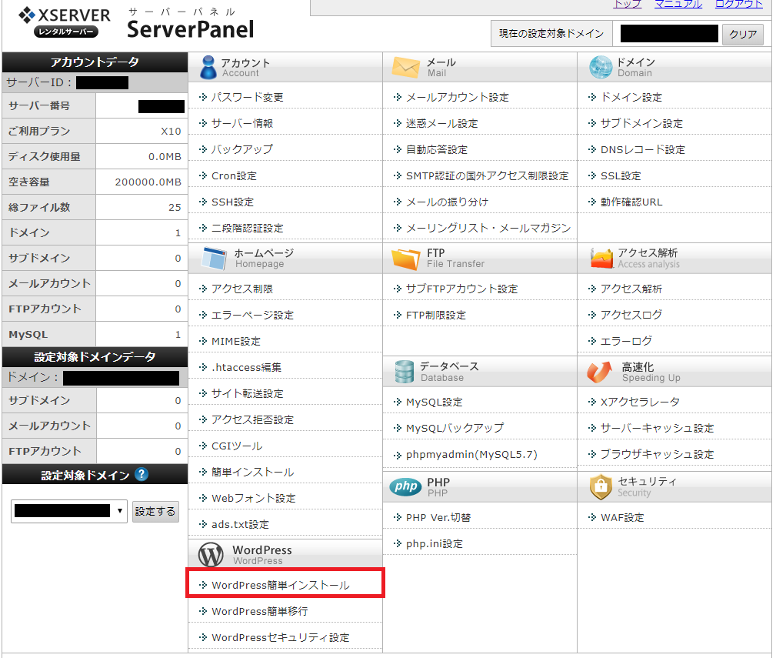
Task: Open サブドメイン設定
Action: [x=641, y=123]
